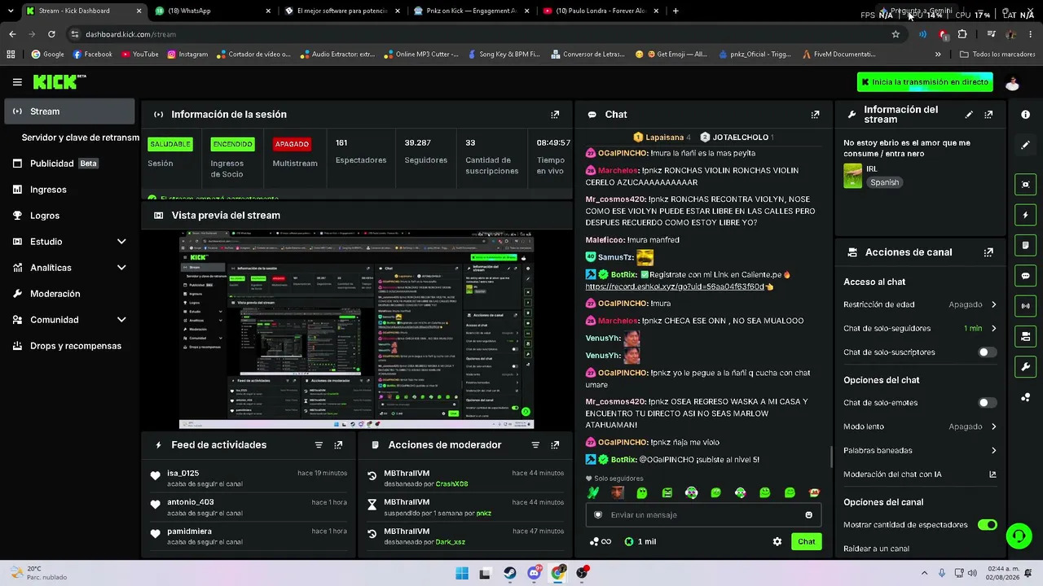The image size is (1043, 586).
Task: Pop out the Acciones de moderador panel
Action: tap(555, 445)
